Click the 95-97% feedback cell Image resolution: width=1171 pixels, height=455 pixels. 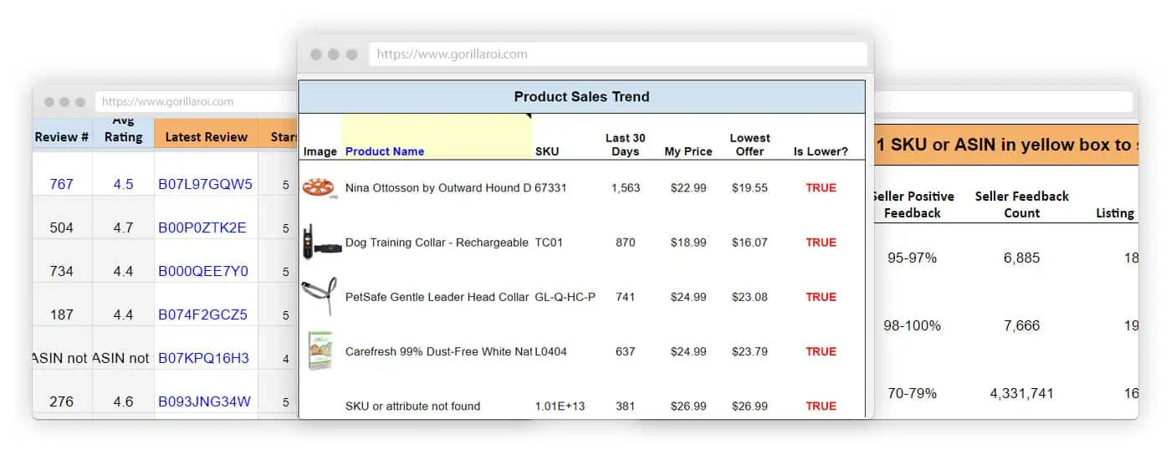[913, 258]
